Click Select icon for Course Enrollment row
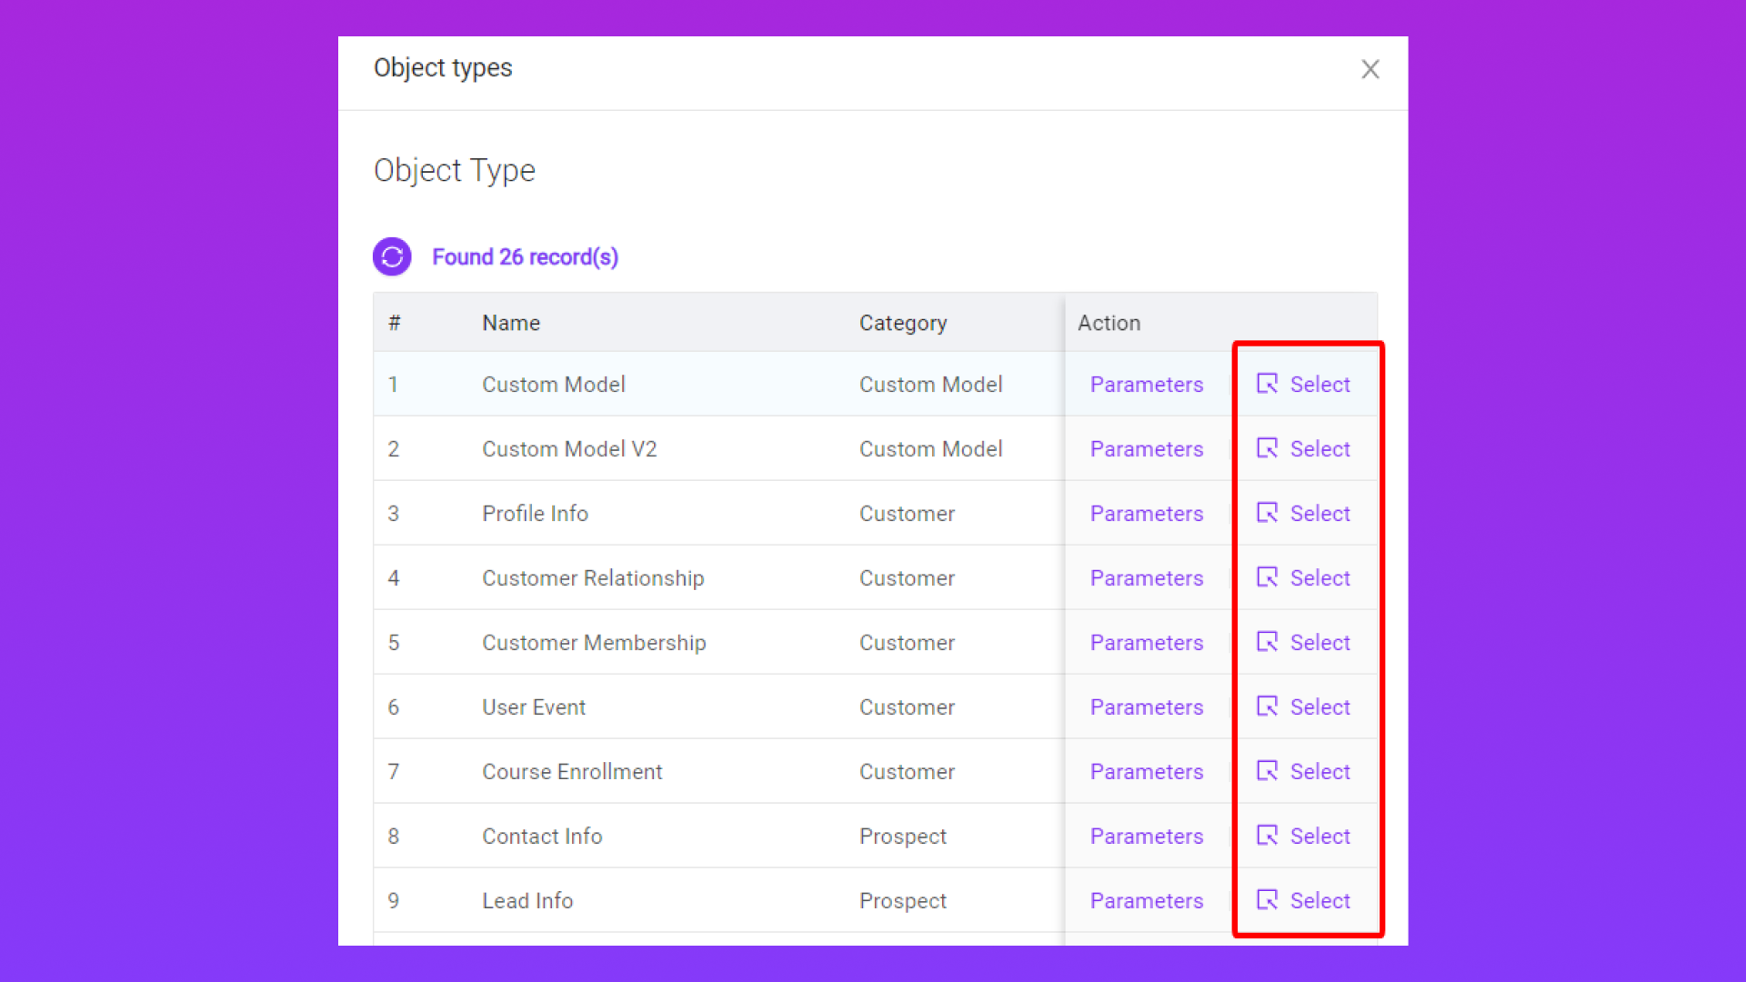1746x982 pixels. 1267,771
